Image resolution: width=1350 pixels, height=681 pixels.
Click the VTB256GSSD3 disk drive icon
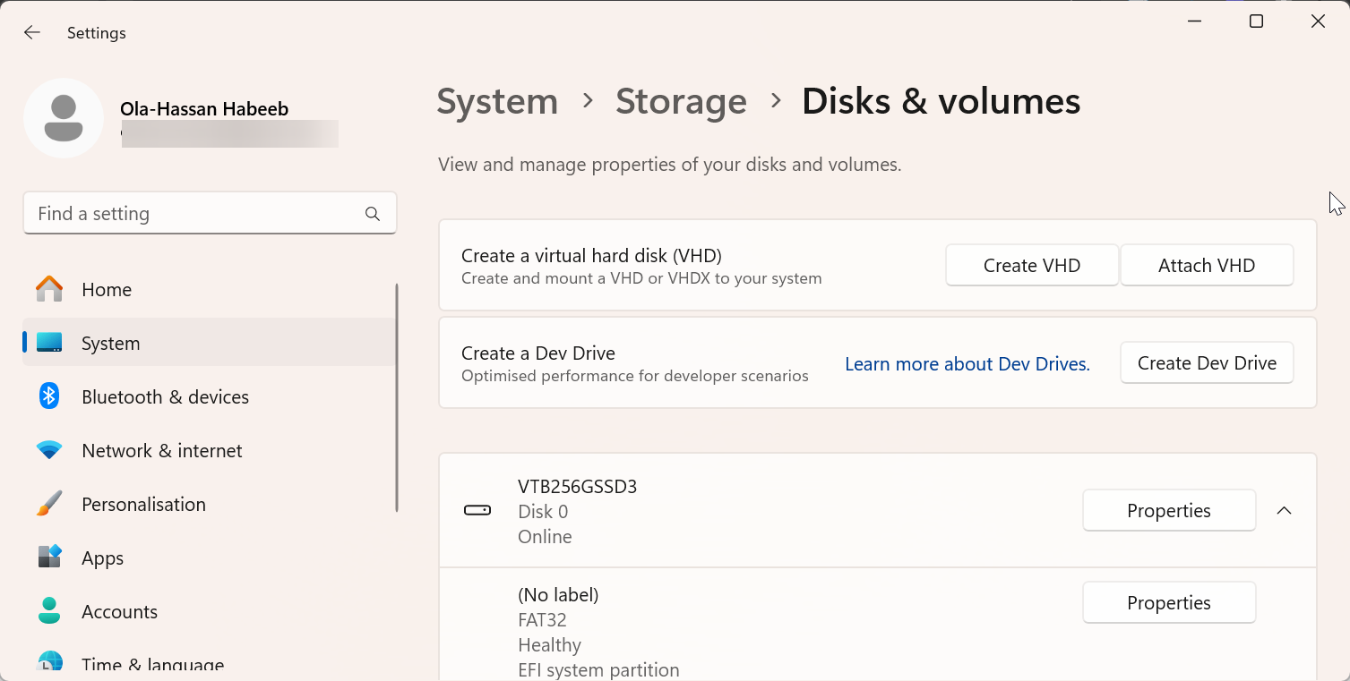[477, 511]
